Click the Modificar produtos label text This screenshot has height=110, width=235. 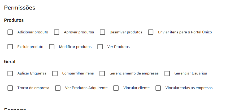click(75, 47)
